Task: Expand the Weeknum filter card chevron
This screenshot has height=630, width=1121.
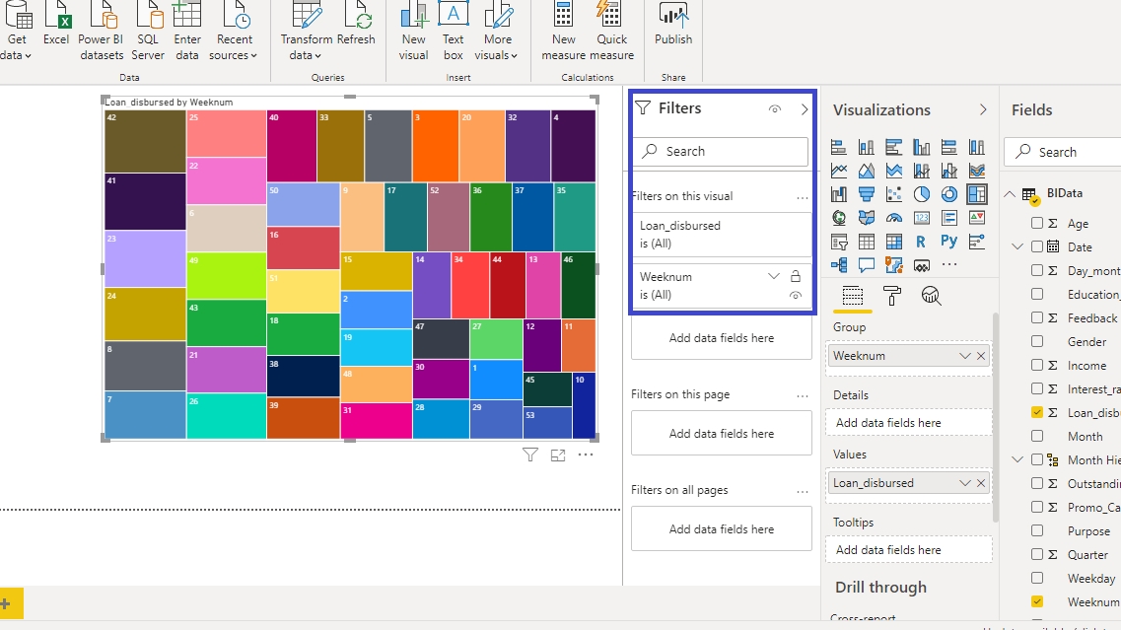Action: pos(774,277)
